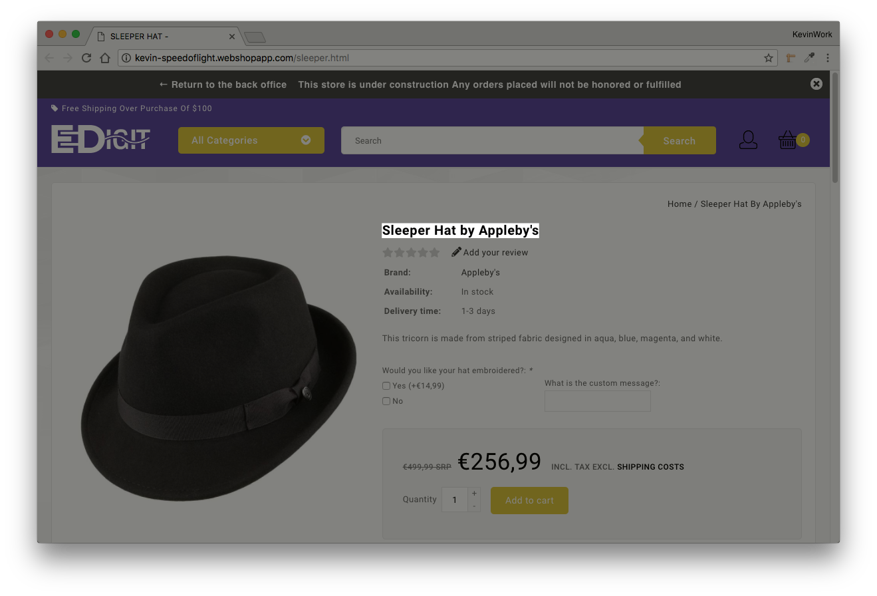
Task: Reload the page in browser
Action: tap(86, 58)
